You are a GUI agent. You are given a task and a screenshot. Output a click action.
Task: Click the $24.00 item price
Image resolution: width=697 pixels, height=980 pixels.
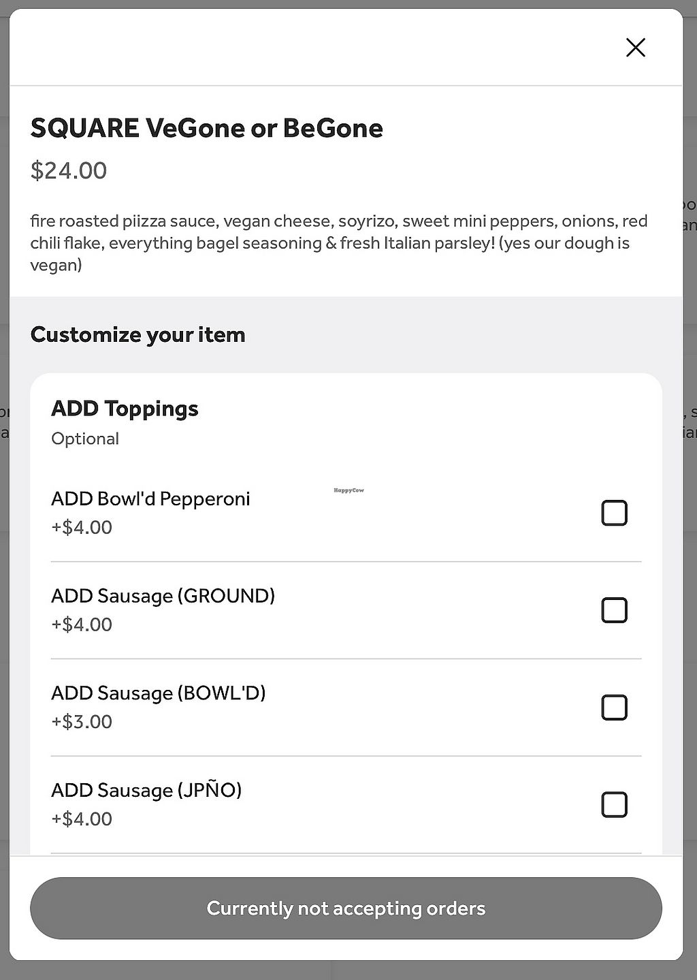pos(69,170)
